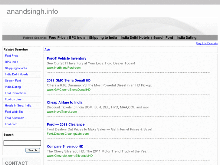220x165 pixels.
Task: Visit www.Chevrolet.com/SilveradoHD ad URL
Action: point(70,156)
